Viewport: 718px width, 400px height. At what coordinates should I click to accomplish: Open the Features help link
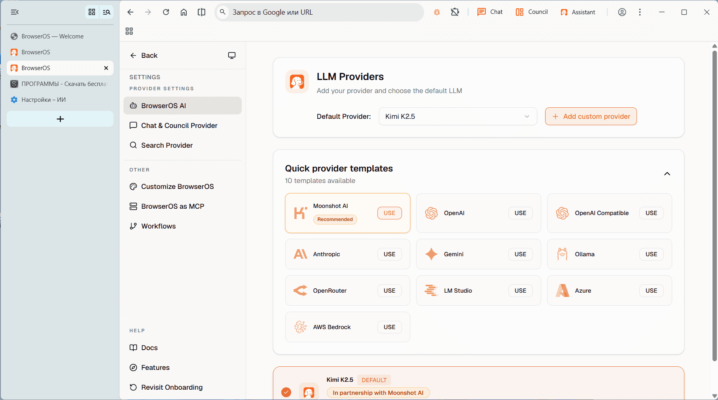coord(182,368)
